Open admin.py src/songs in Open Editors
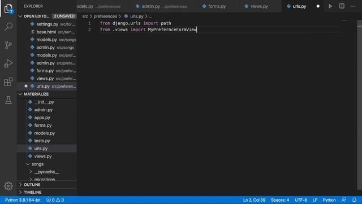 point(47,48)
